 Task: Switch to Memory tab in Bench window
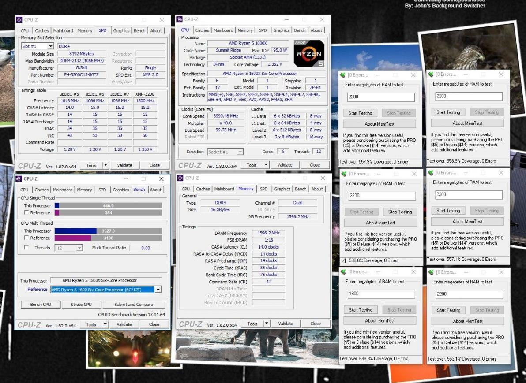tap(84, 190)
